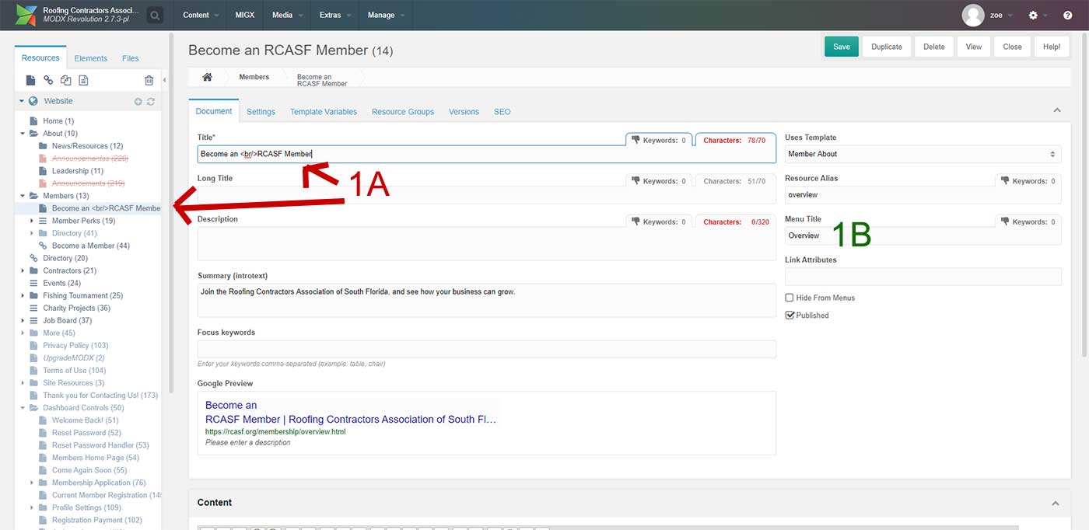Screen dimensions: 1089x530
Task: Switch to the Files tab
Action: coord(131,58)
